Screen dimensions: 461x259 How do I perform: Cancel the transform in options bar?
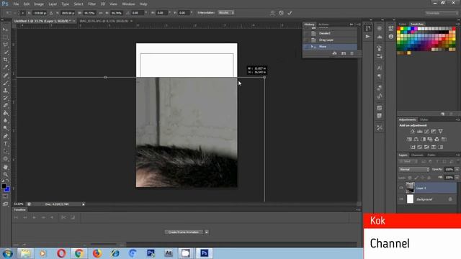pos(281,13)
